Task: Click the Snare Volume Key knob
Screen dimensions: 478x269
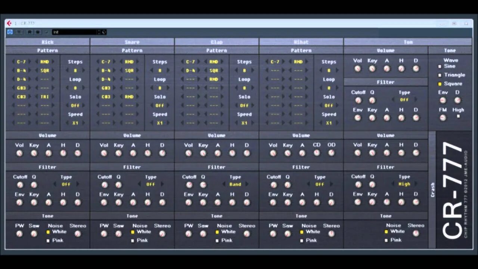Action: (x=118, y=153)
